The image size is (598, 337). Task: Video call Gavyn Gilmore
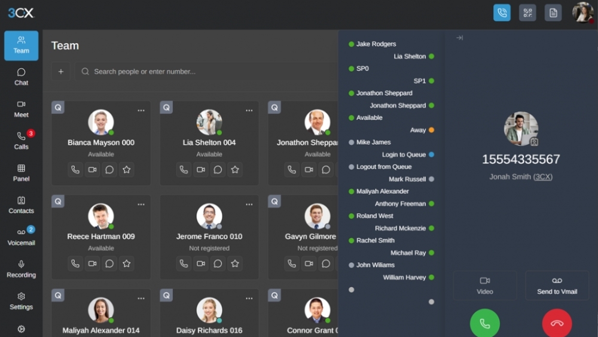[x=309, y=263]
